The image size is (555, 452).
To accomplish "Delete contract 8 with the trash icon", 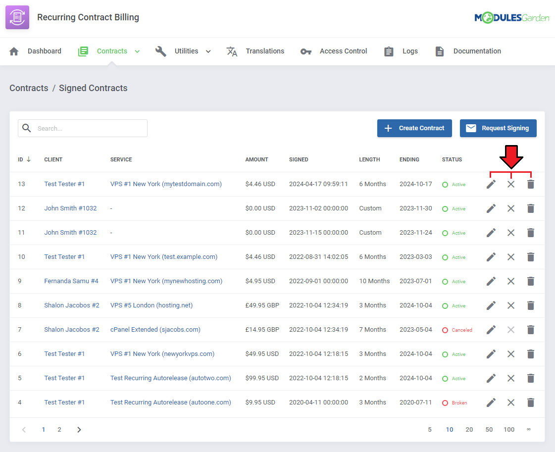I will tap(531, 305).
